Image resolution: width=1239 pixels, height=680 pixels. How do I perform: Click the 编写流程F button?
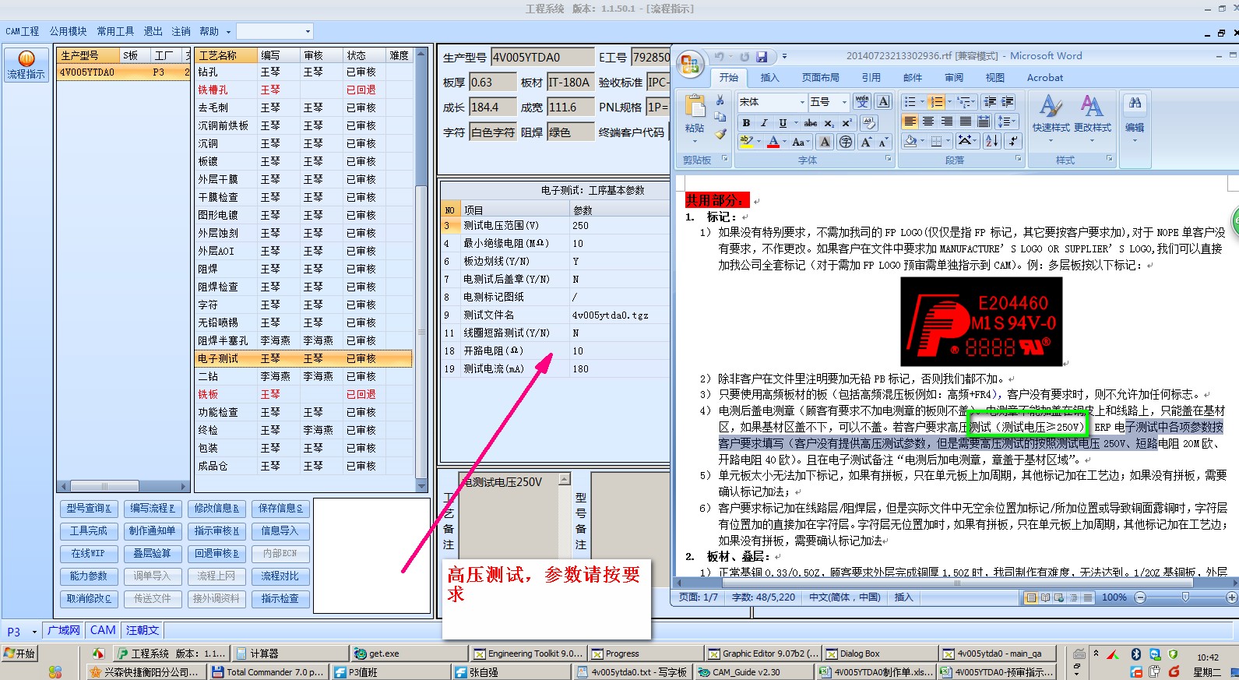tap(153, 509)
